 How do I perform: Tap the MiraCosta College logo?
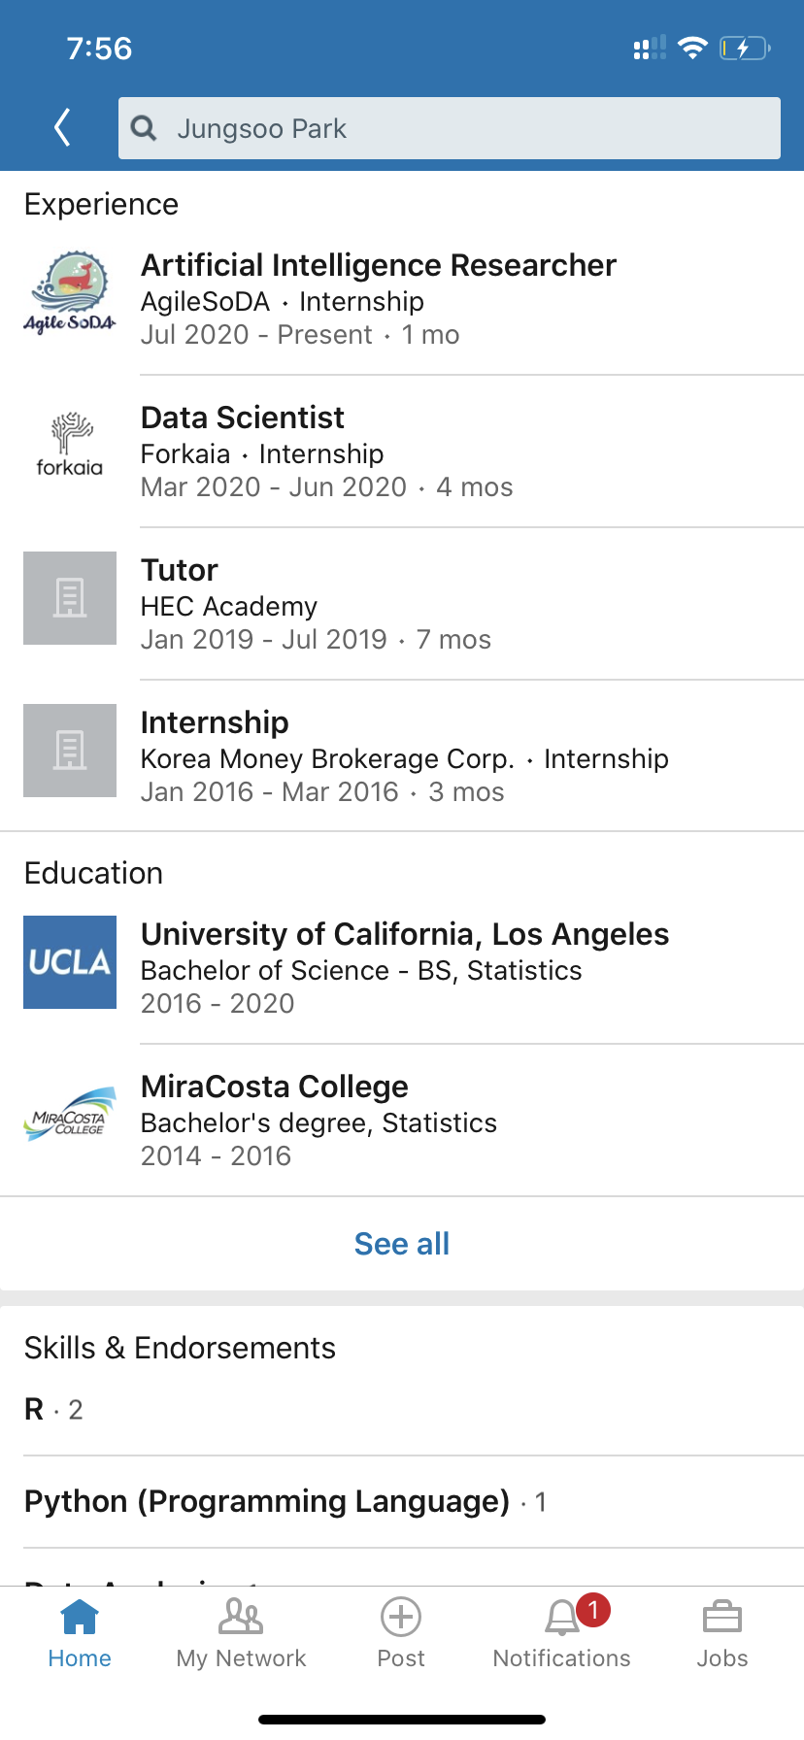point(70,1115)
